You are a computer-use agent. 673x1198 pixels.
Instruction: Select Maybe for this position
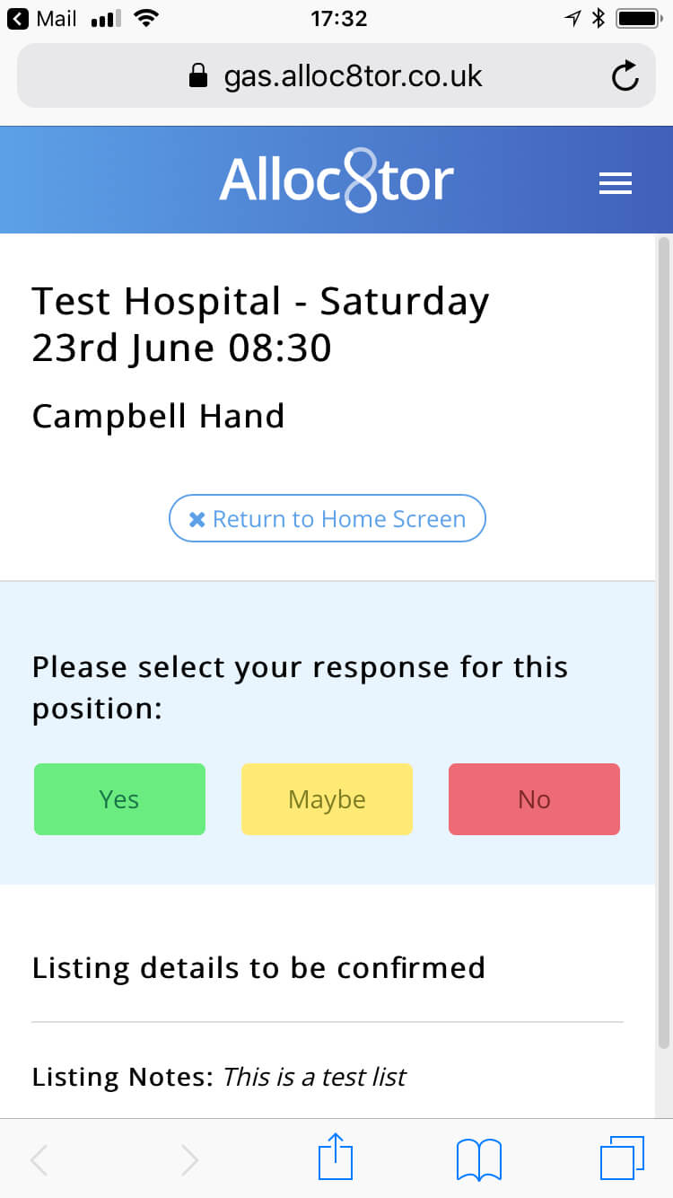point(327,798)
